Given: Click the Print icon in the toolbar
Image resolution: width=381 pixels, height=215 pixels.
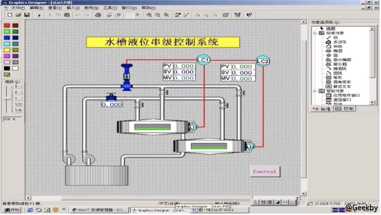Looking at the screenshot, I should pyautogui.click(x=98, y=15).
